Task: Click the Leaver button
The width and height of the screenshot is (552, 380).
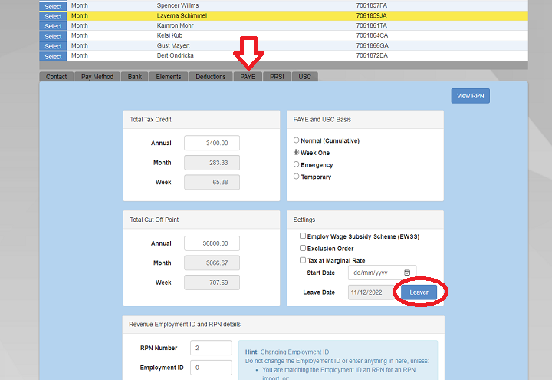Action: pos(419,292)
